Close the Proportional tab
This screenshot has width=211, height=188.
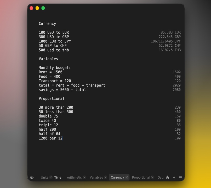point(152,177)
